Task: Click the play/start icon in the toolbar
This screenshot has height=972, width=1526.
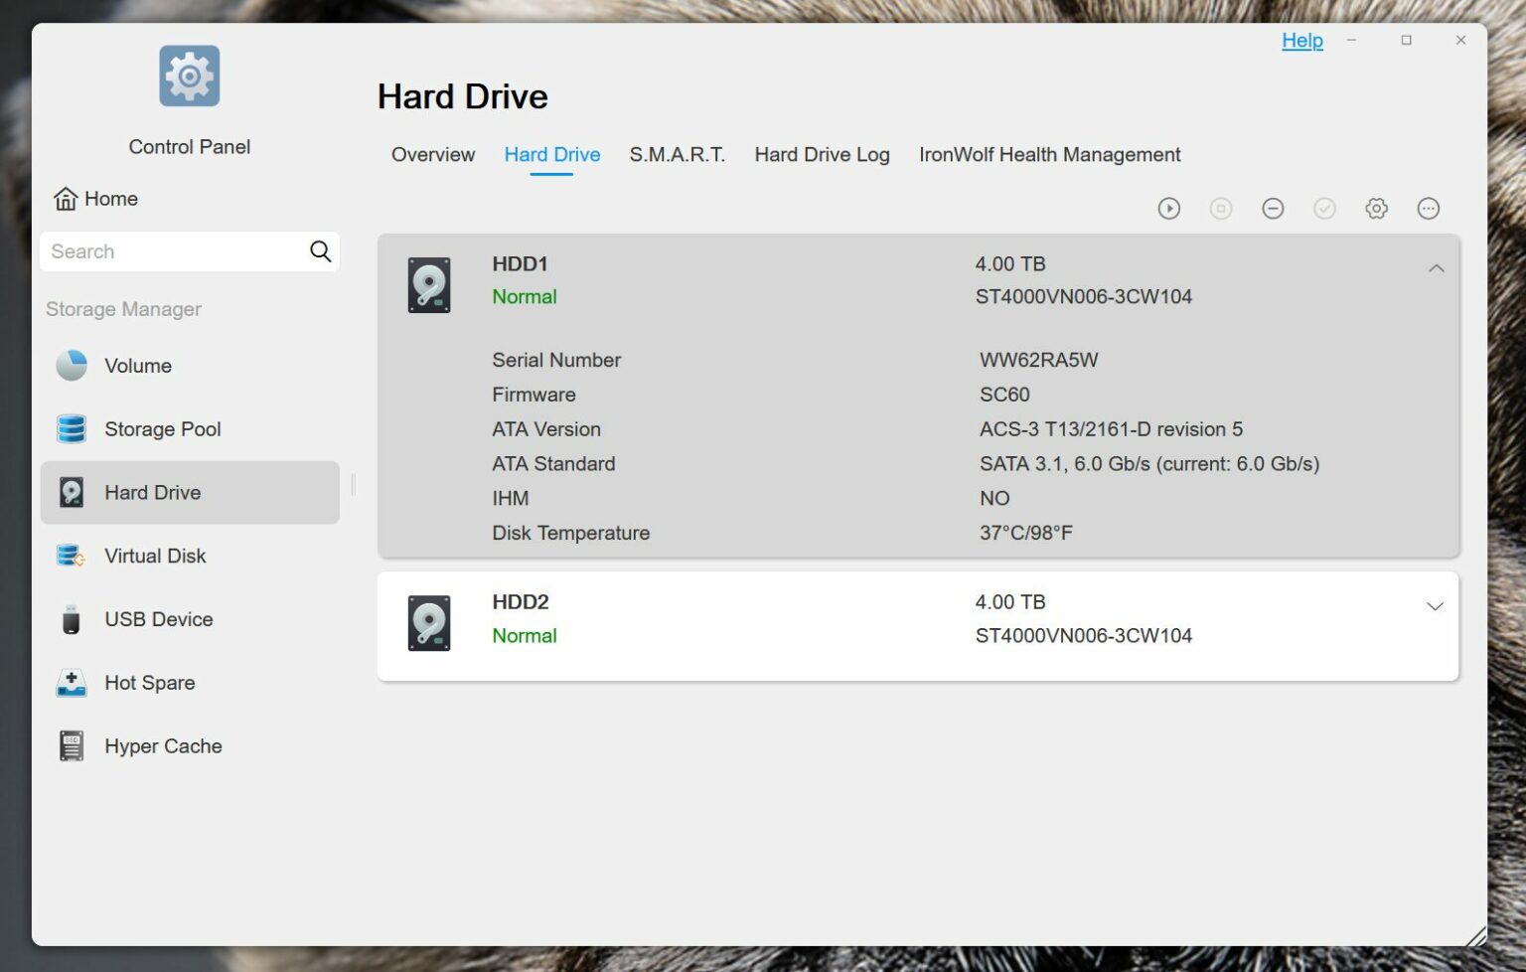Action: point(1168,209)
